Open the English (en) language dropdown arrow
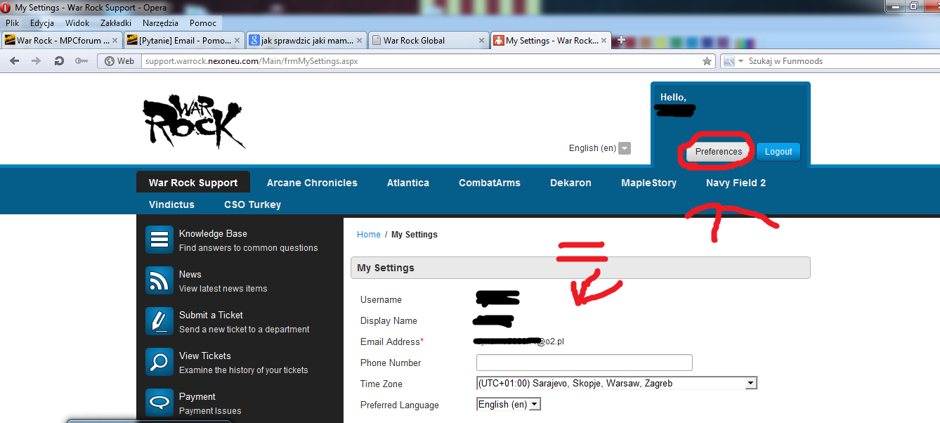The width and height of the screenshot is (940, 423). [x=625, y=148]
